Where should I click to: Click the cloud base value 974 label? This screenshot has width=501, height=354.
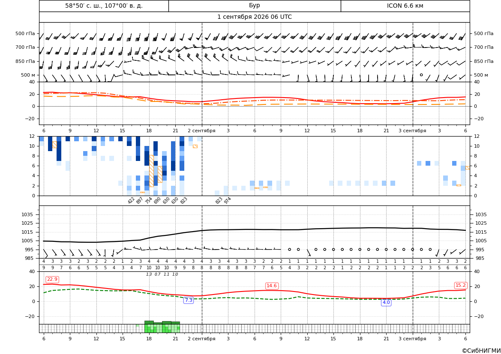click(227, 201)
